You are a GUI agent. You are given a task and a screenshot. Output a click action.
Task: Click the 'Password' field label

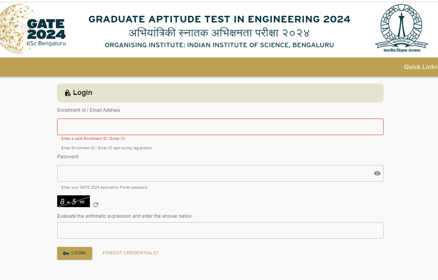tap(67, 157)
